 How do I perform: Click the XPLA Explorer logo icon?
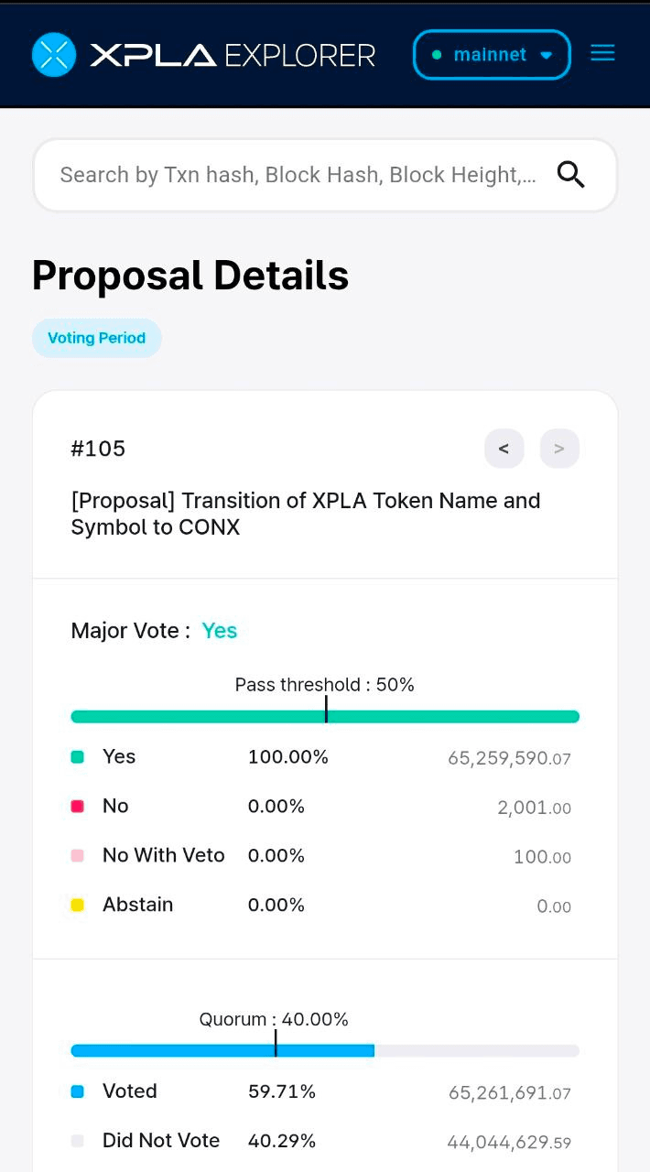[54, 55]
